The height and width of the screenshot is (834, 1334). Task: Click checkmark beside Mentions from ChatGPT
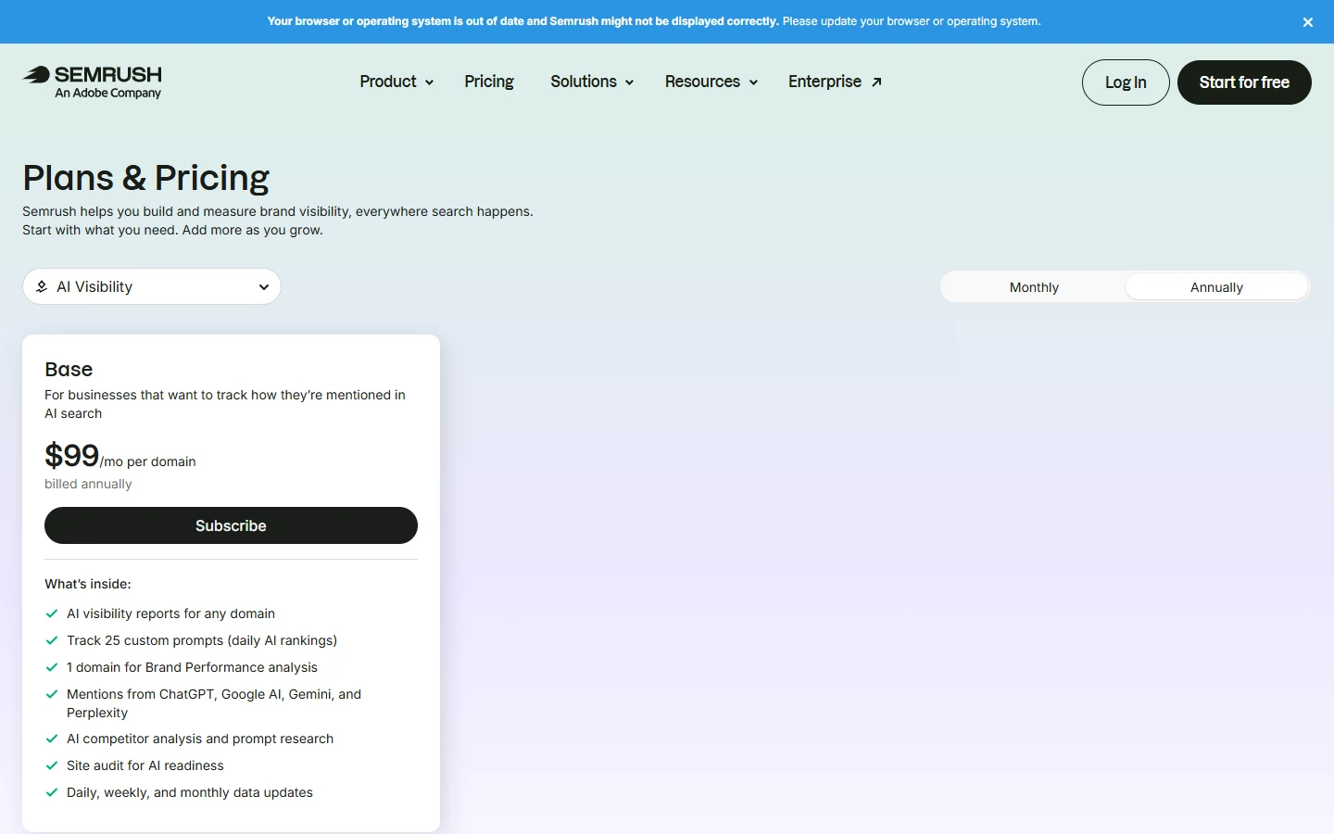[52, 694]
